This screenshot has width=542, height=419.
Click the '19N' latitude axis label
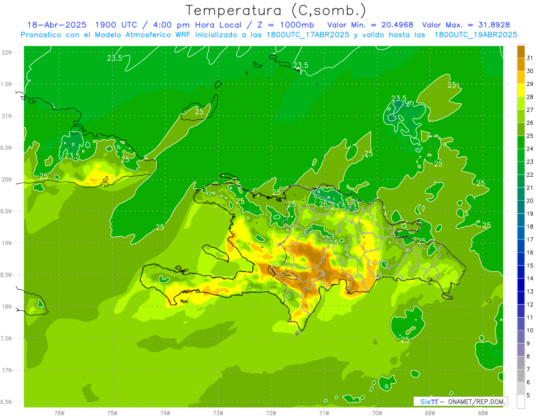coord(7,243)
